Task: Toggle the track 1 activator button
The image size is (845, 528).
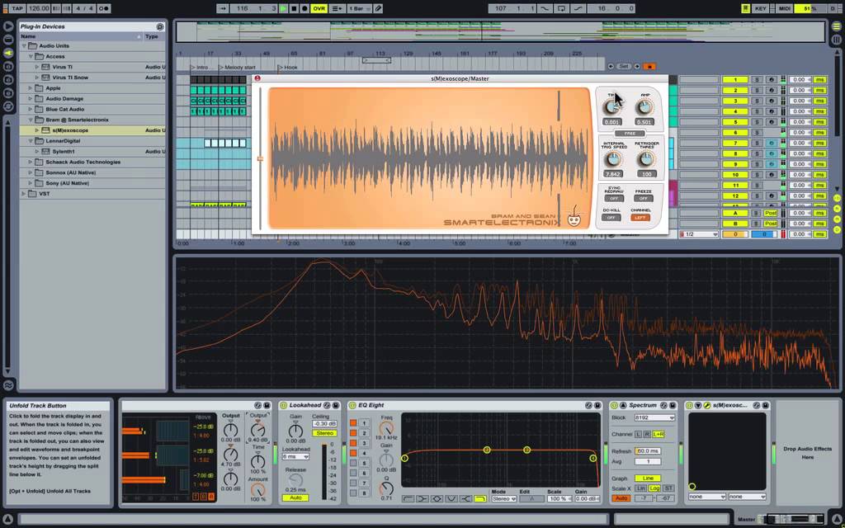Action: 735,80
